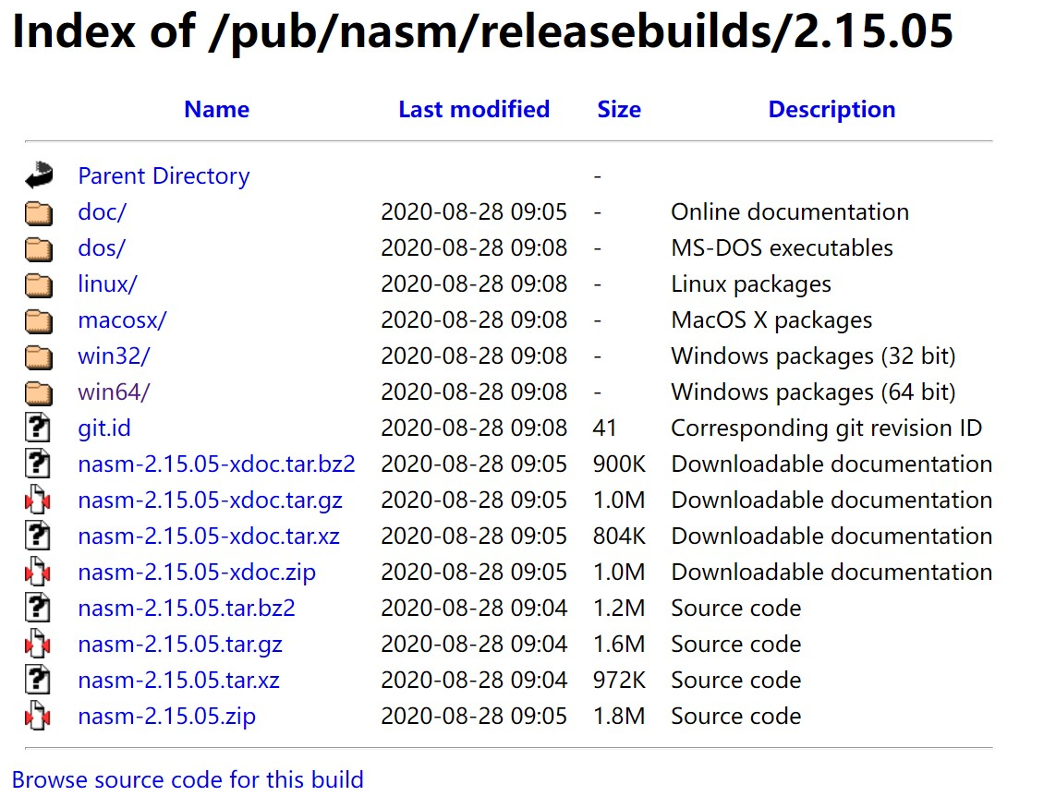
Task: Click the folder icon beside win64/
Action: coord(39,392)
